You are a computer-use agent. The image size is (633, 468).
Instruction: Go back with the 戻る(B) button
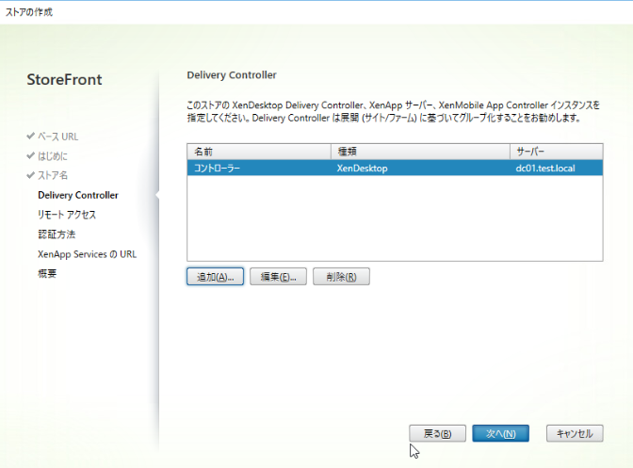[x=437, y=433]
